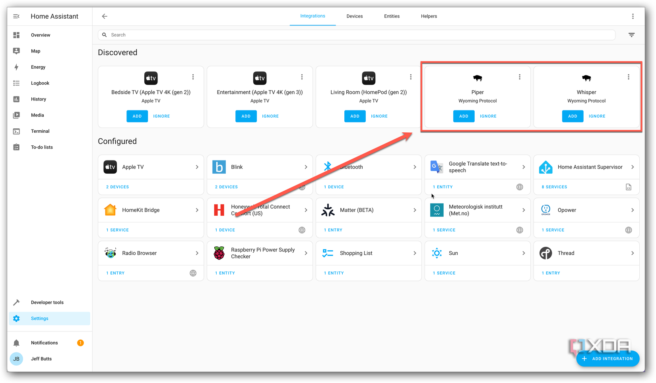
Task: Open options menu on Entertainment TV card
Action: tap(302, 77)
